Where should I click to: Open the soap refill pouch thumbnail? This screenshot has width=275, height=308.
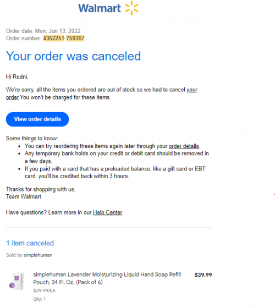point(17,280)
